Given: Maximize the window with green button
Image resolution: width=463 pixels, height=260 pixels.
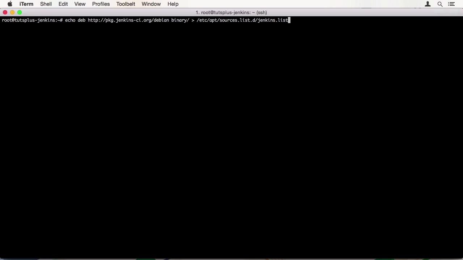Looking at the screenshot, I should pyautogui.click(x=20, y=12).
